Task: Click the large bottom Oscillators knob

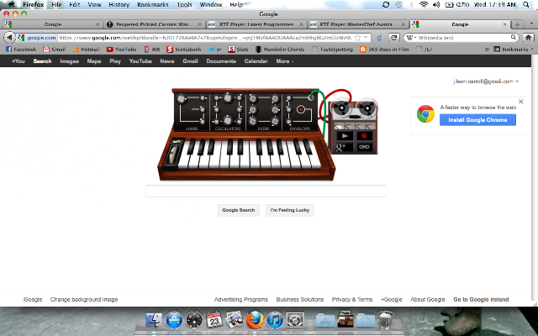Action: click(228, 120)
